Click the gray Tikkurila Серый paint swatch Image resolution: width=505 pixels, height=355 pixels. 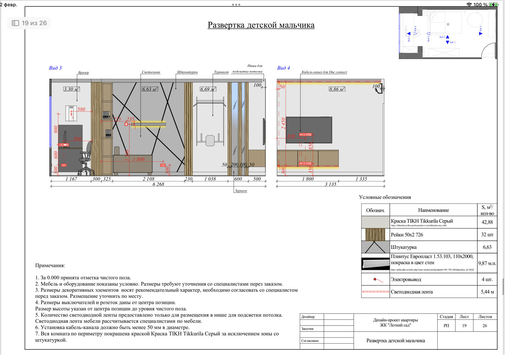click(x=375, y=222)
